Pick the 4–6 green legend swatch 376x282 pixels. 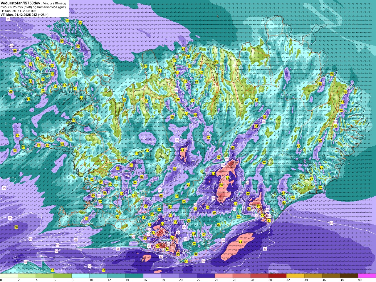coord(45,276)
